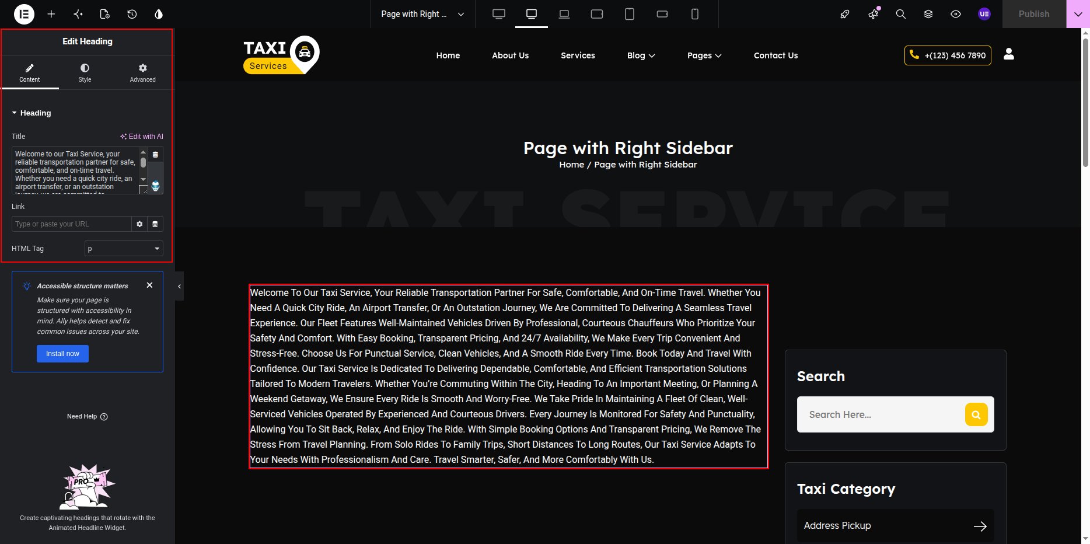Open dynamic tags for Title field

pyautogui.click(x=155, y=155)
